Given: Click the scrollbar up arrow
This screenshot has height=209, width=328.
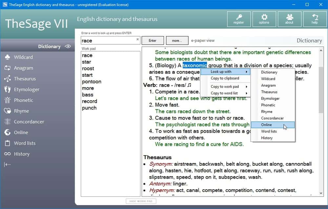Looking at the screenshot, I should point(321,50).
